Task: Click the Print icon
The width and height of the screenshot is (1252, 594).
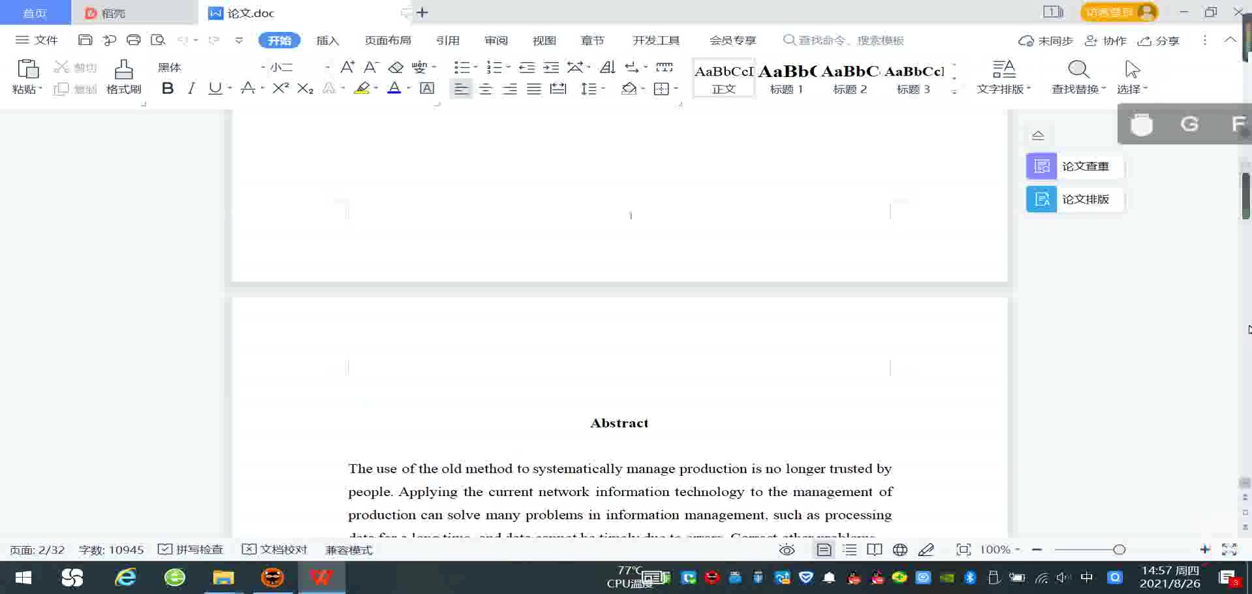Action: [133, 40]
